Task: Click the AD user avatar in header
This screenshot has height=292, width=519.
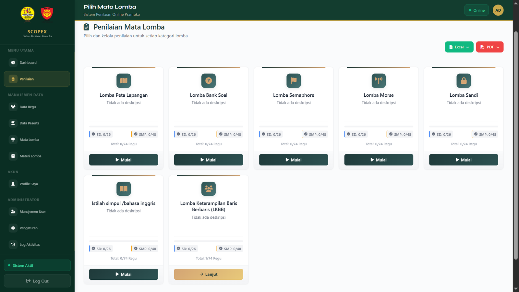Action: point(498,10)
